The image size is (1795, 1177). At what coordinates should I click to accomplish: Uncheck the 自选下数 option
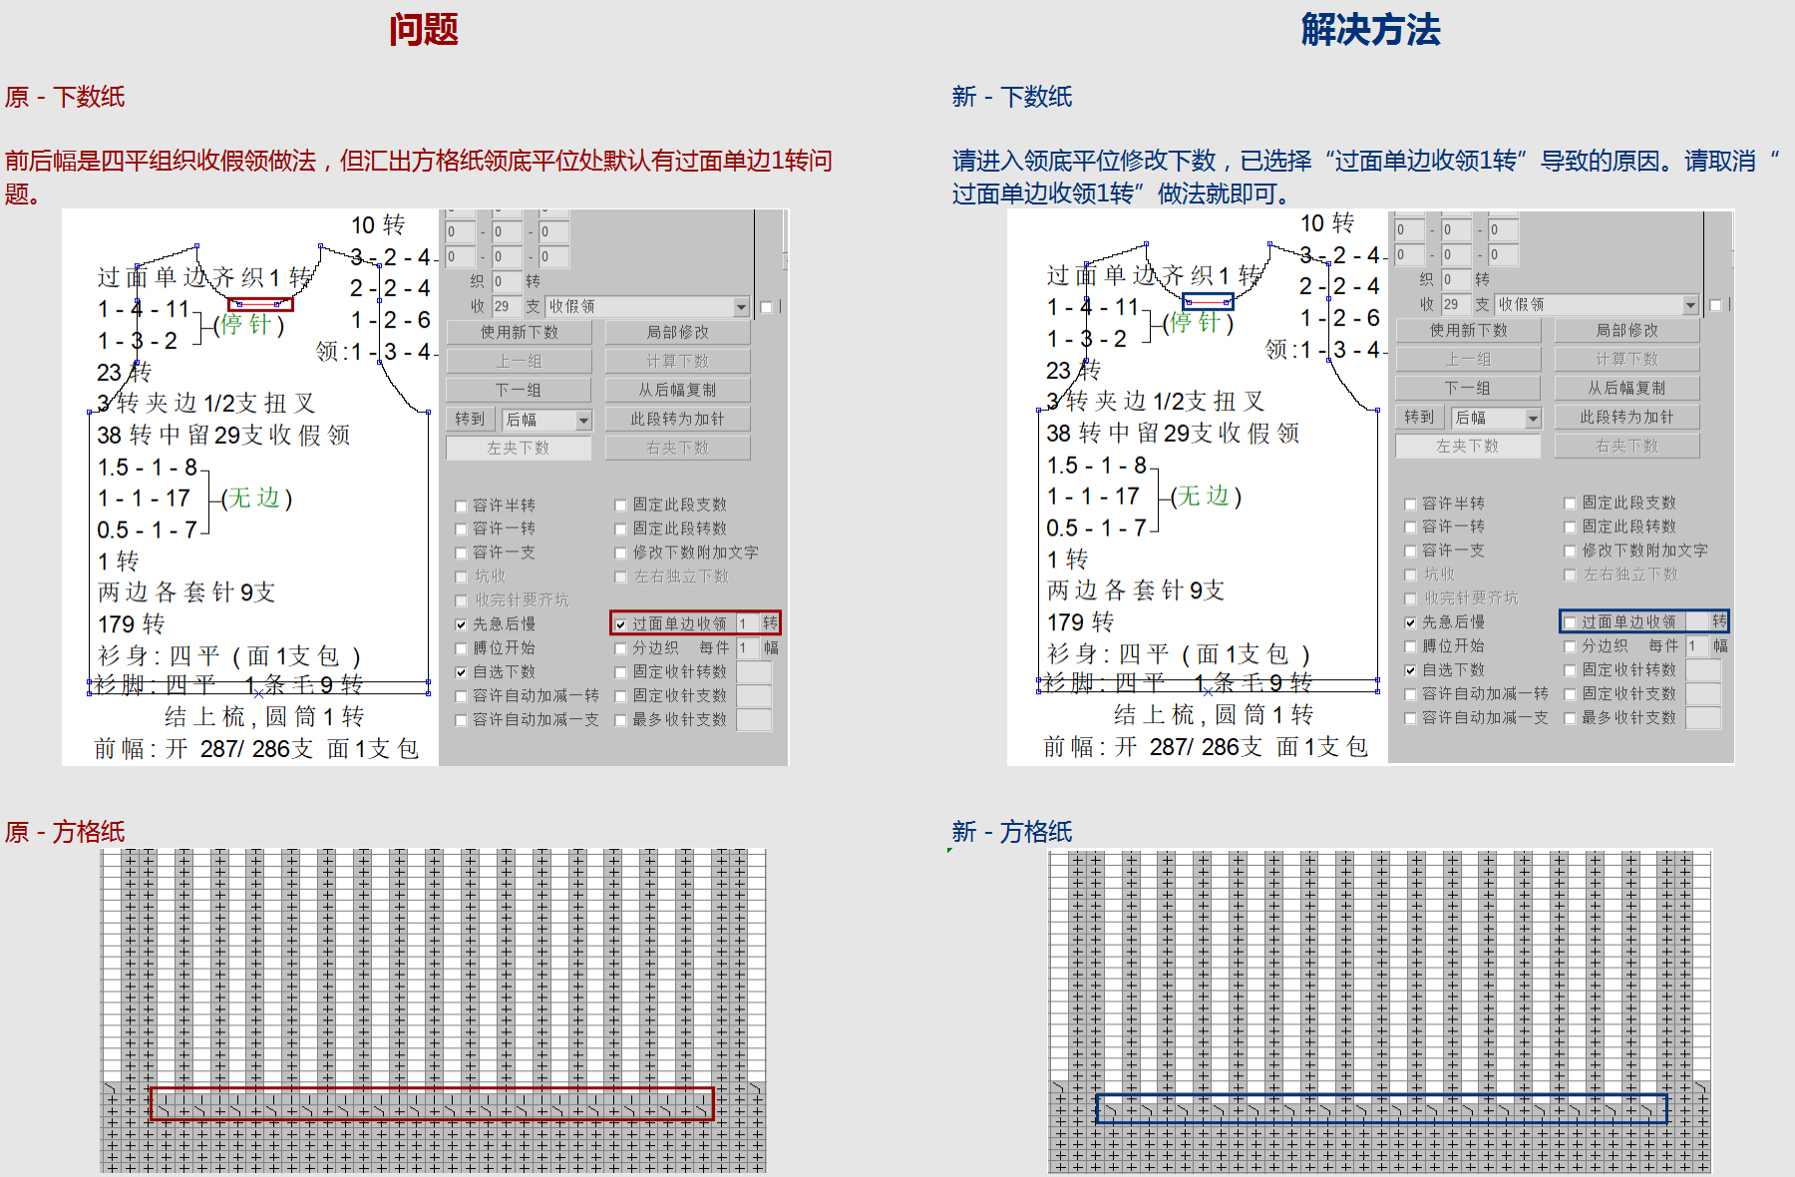pyautogui.click(x=460, y=671)
